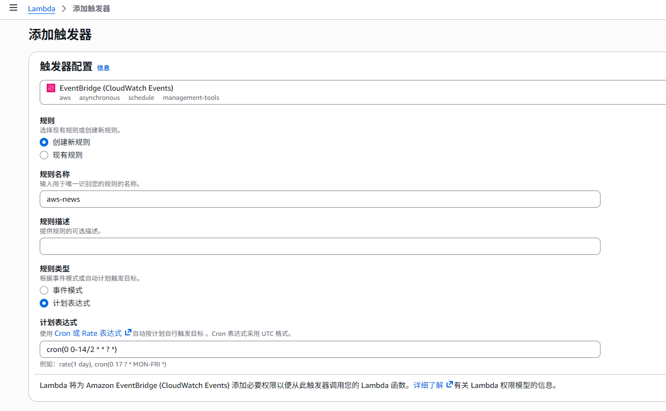Follow the 详细了解 permissions link
This screenshot has height=411, width=666.
point(428,385)
